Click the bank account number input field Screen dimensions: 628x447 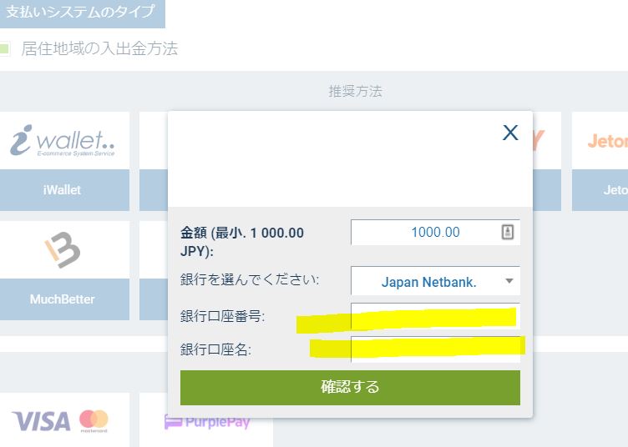pos(435,316)
